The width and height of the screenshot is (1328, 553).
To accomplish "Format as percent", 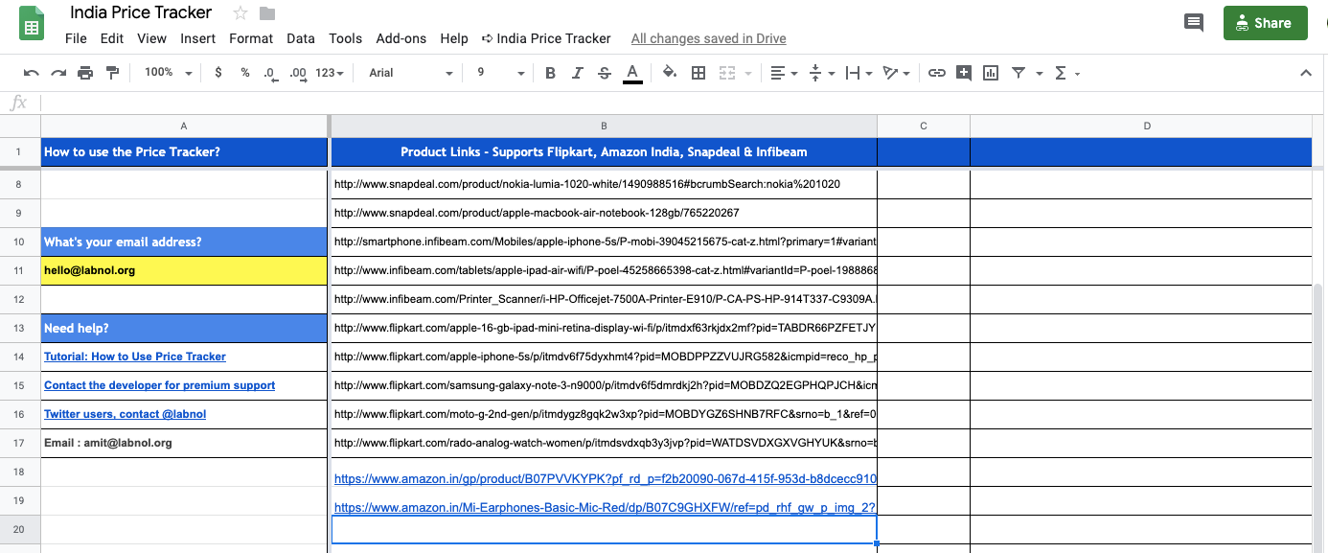I will (x=245, y=73).
